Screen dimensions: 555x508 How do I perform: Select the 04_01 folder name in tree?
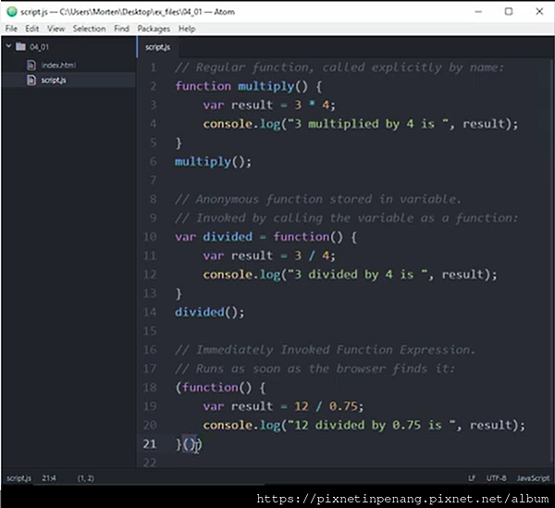(x=39, y=47)
